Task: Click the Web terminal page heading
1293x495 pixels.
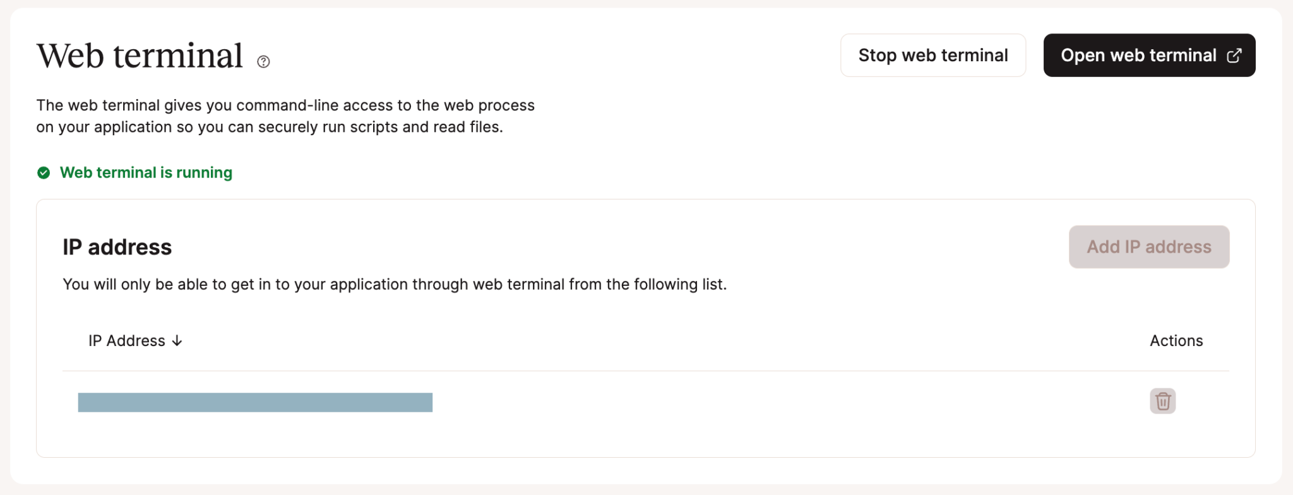Action: tap(140, 56)
